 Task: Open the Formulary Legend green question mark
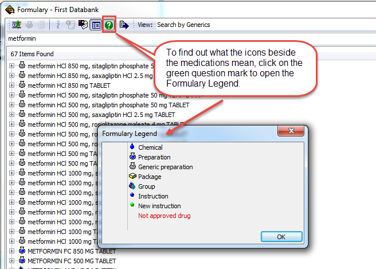pos(109,25)
